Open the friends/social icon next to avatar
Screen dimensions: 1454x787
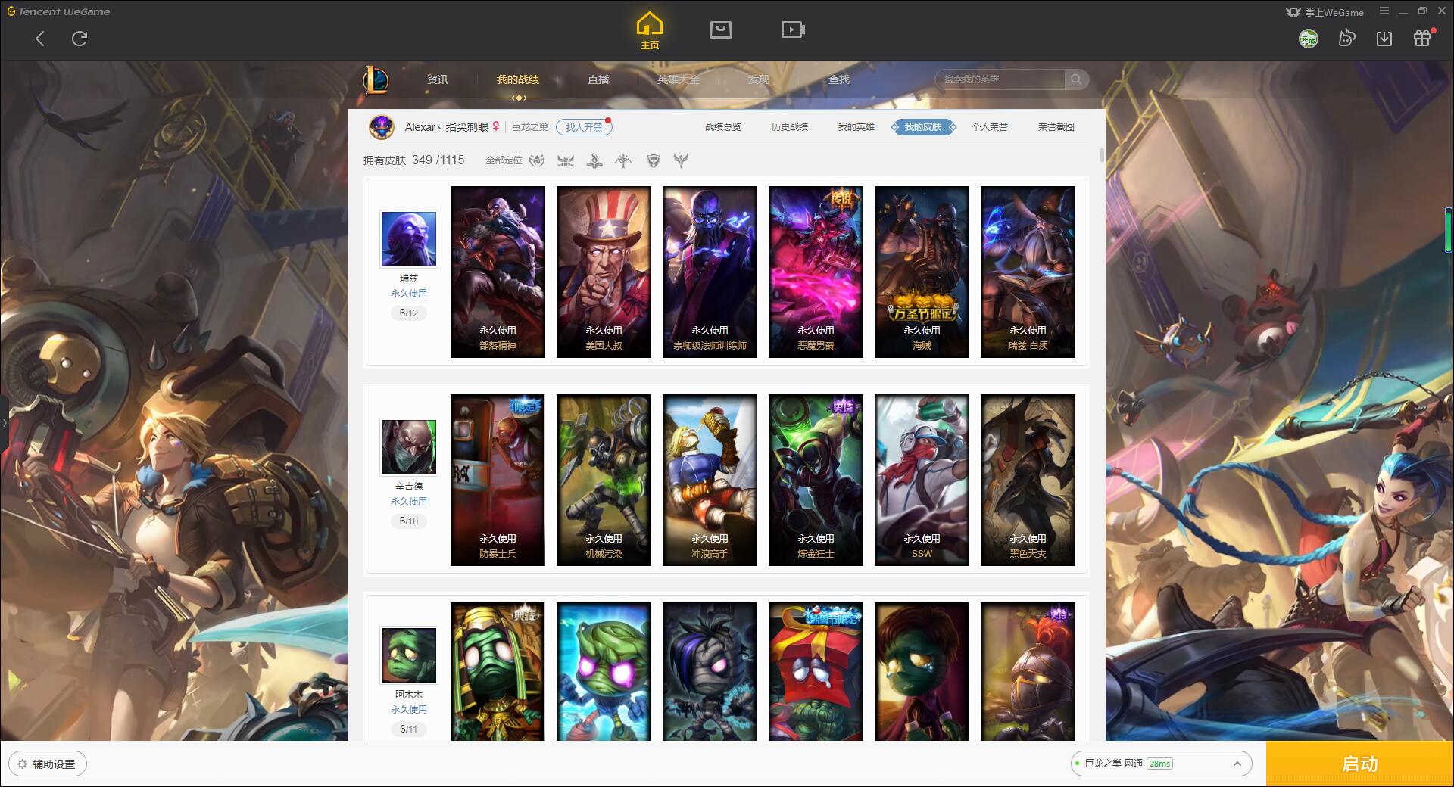1346,39
